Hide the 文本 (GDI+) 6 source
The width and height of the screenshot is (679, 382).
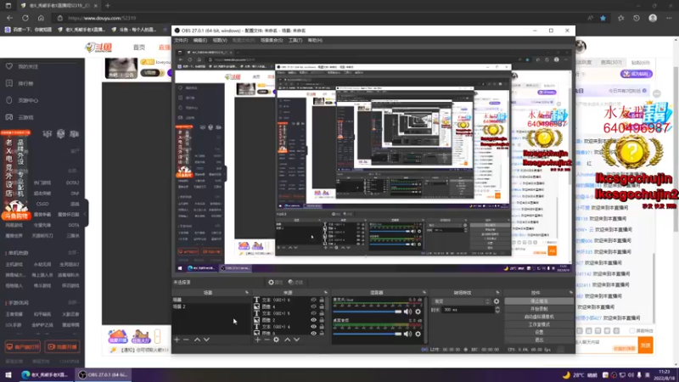click(313, 300)
